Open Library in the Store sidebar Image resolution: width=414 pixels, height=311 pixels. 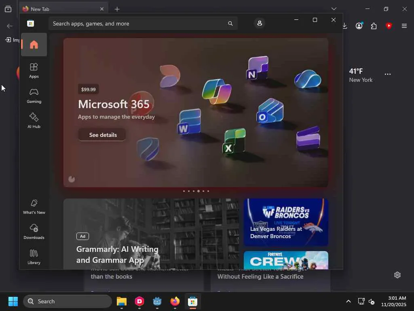coord(34,257)
